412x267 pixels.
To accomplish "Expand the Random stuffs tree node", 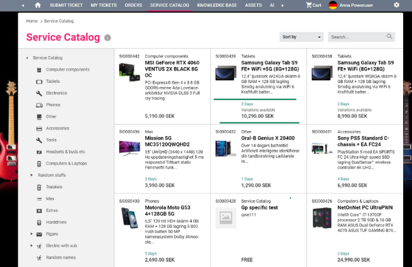I will point(31,175).
